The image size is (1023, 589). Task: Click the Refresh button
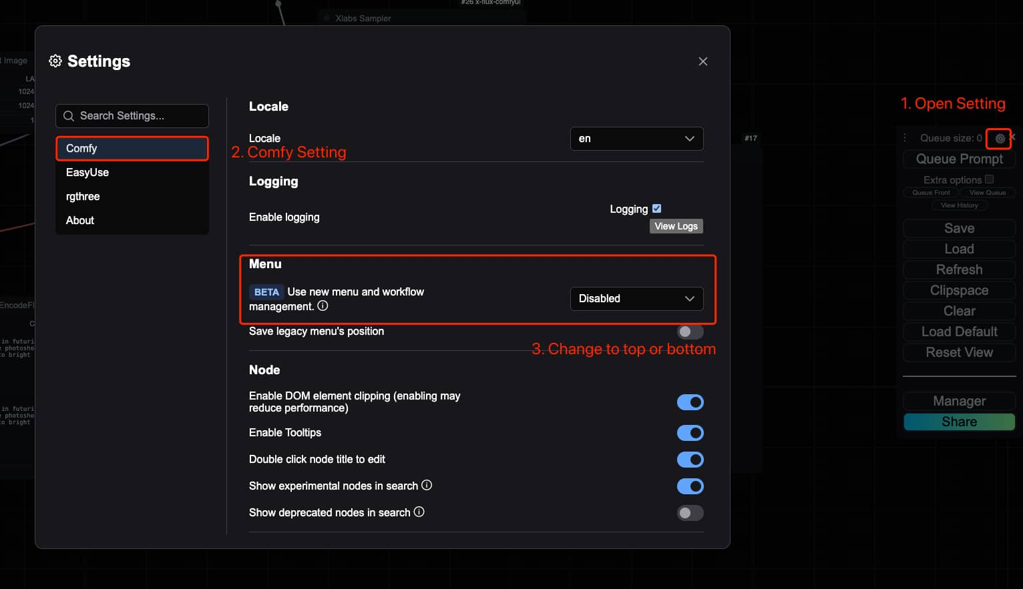959,269
